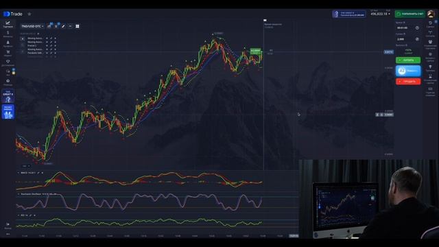Open the timeframe dropdown below the chart
The width and height of the screenshot is (439, 247).
(x=26, y=166)
